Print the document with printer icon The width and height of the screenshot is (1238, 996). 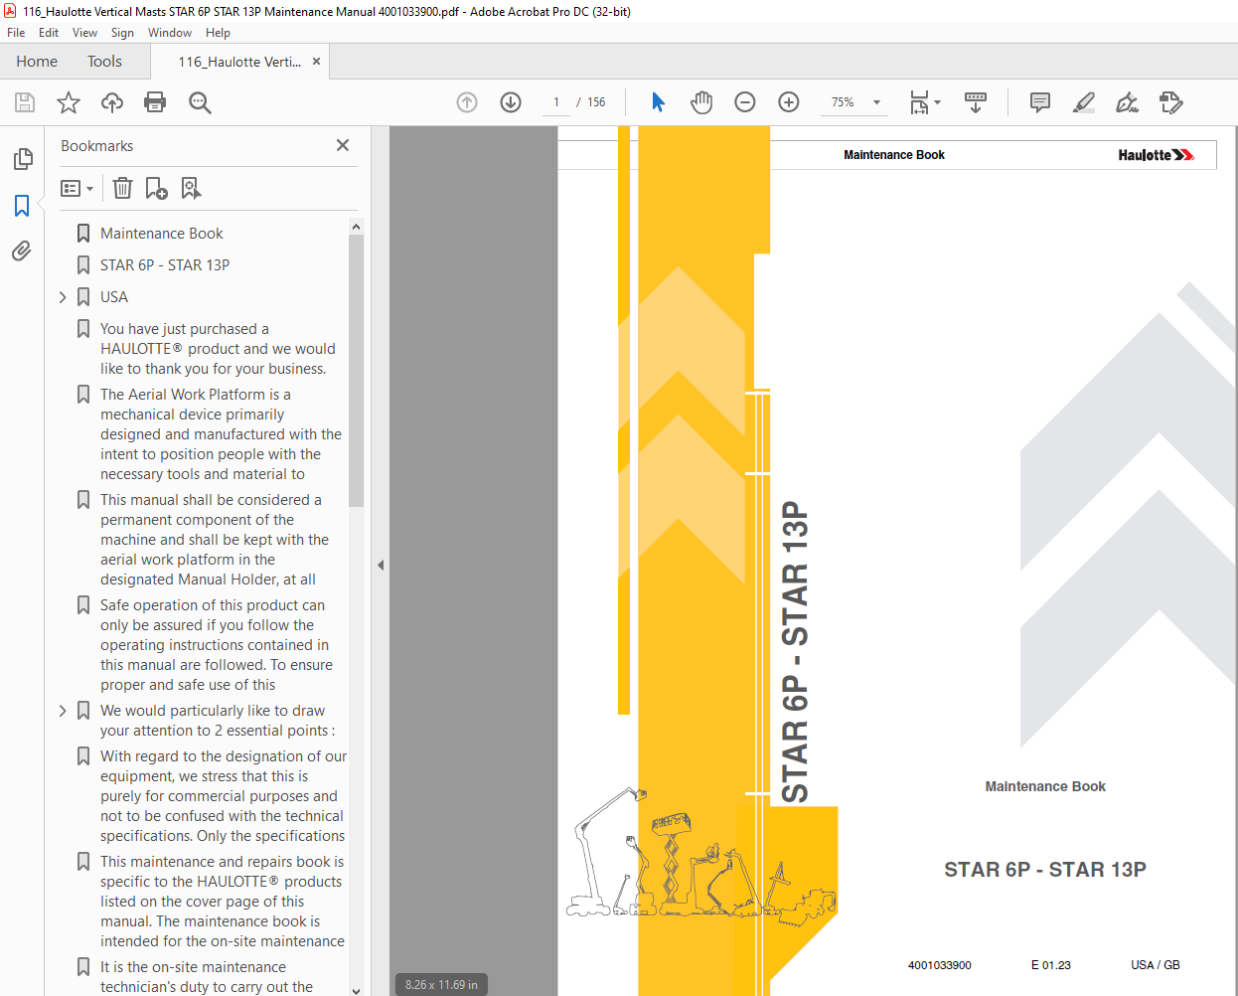click(x=155, y=102)
